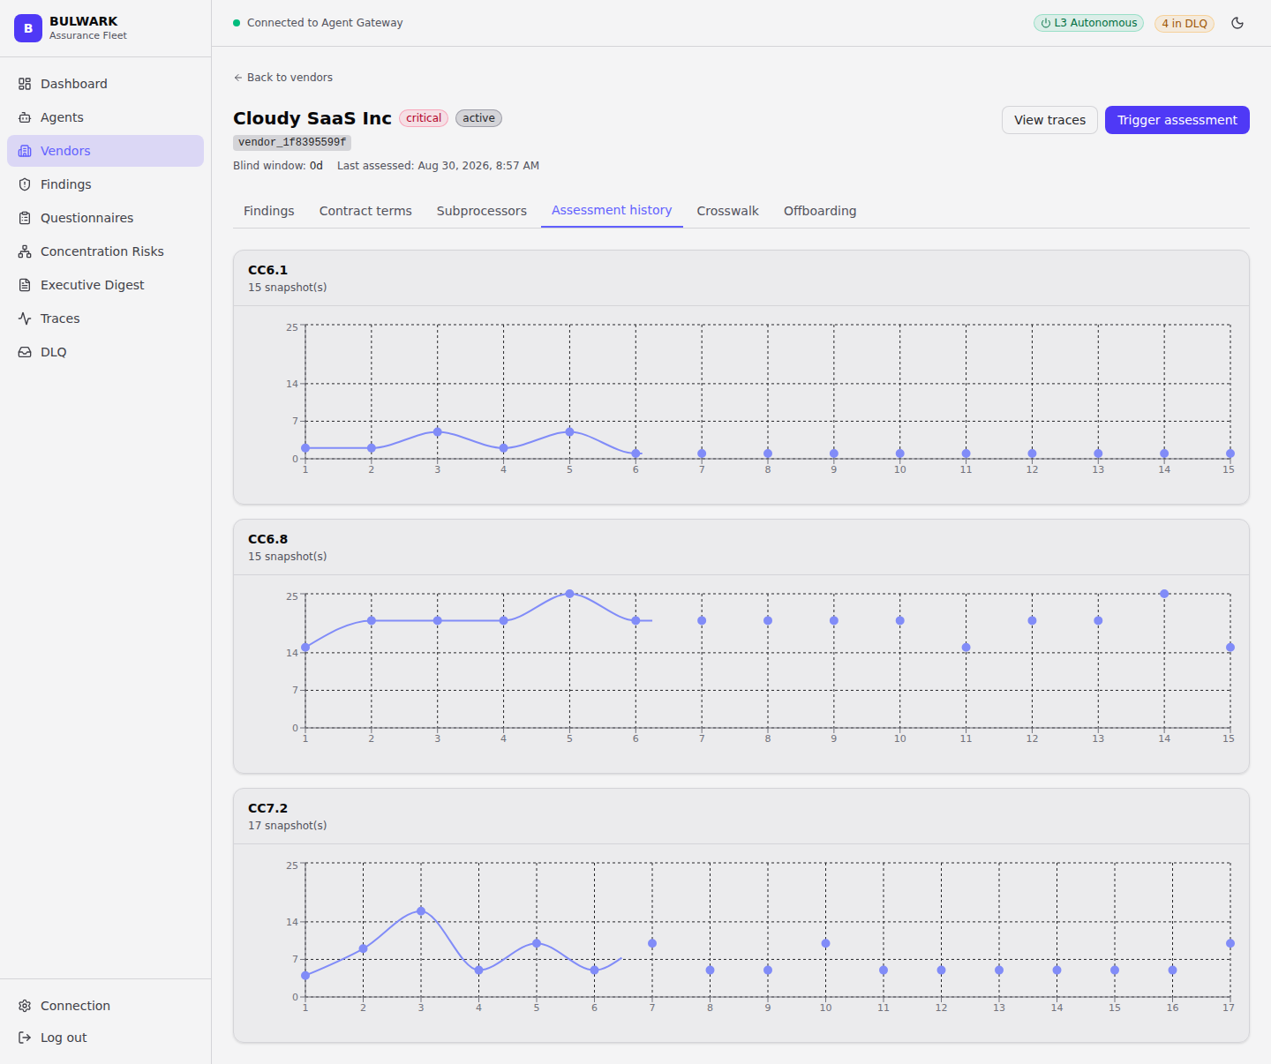This screenshot has height=1064, width=1271.
Task: Open the 4 in DLQ badge
Action: pos(1185,24)
